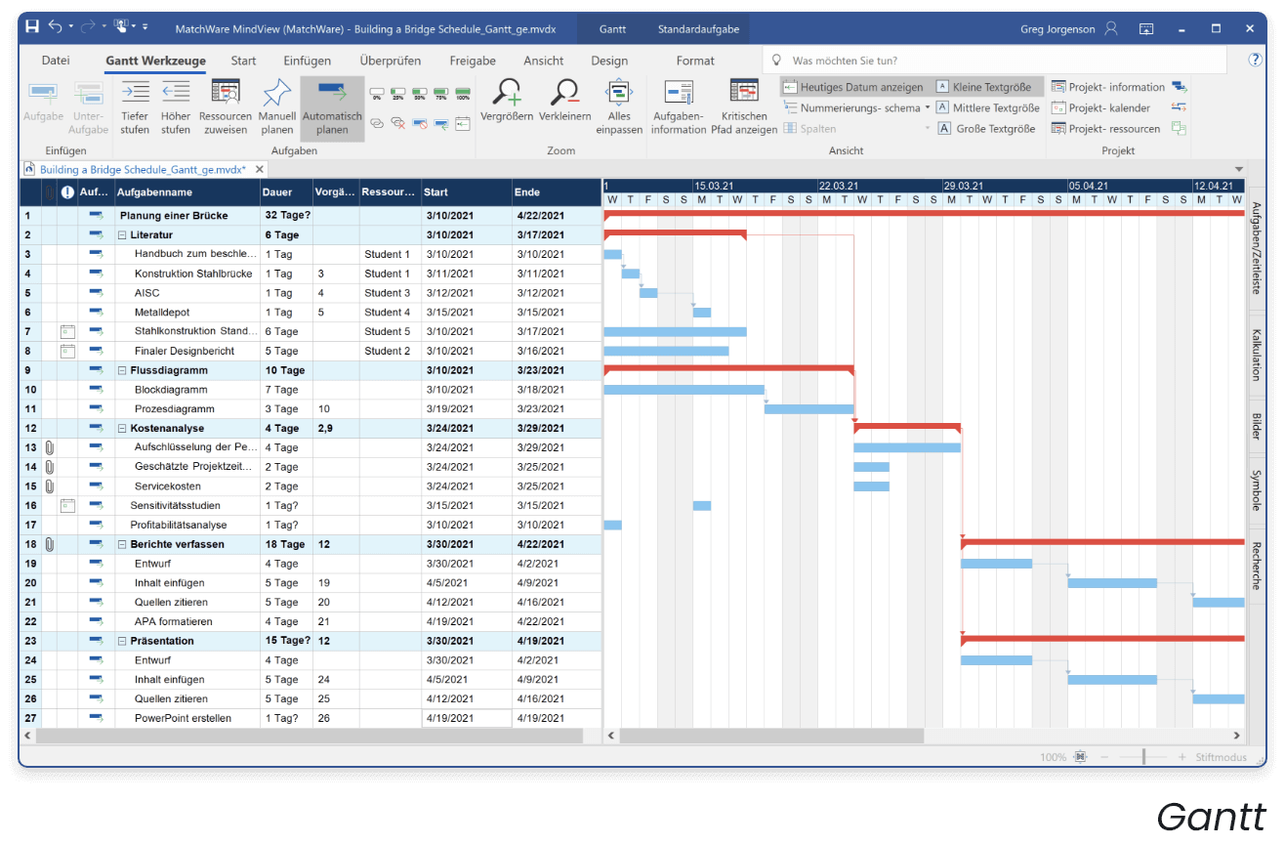Select Manuell planen pin icon
This screenshot has width=1285, height=844.
277,93
